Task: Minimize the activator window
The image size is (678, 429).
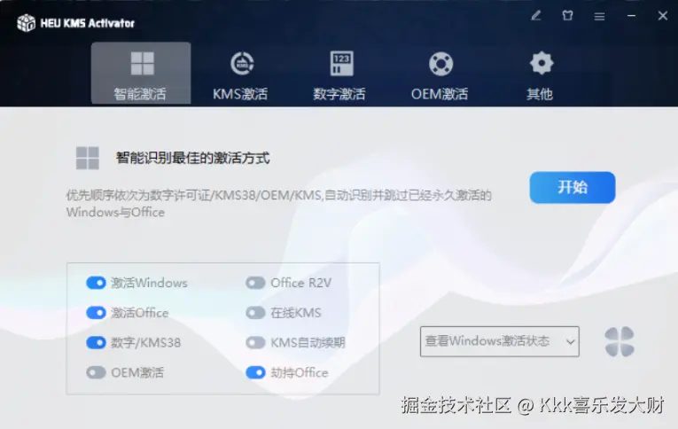Action: [x=631, y=16]
